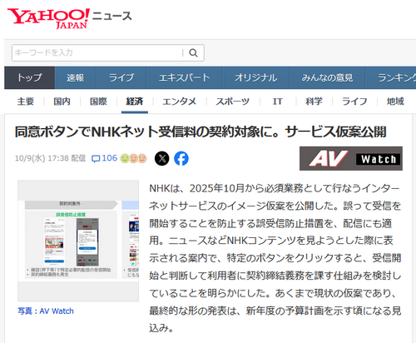Click the reaction emoji faces
Image resolution: width=416 pixels, height=343 pixels.
pos(133,158)
